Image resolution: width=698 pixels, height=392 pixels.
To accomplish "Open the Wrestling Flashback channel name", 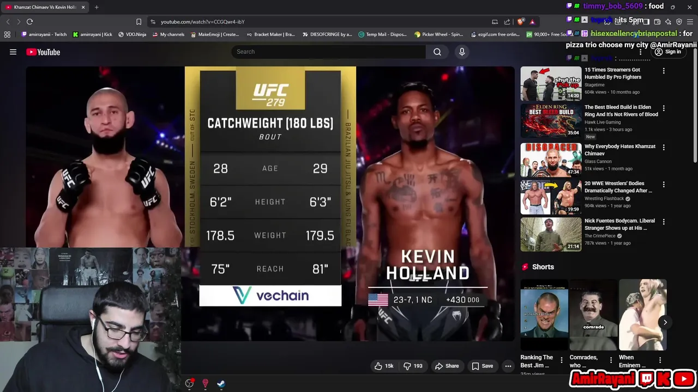I will click(604, 199).
